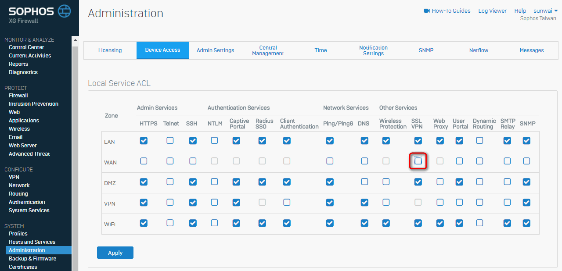562x271 pixels.
Task: Navigate to Backup & Firmware
Action: (32, 259)
